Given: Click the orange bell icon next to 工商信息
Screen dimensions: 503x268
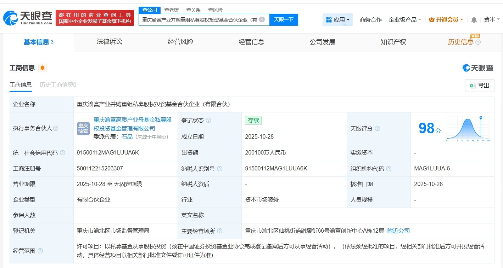Looking at the screenshot, I should point(42,68).
